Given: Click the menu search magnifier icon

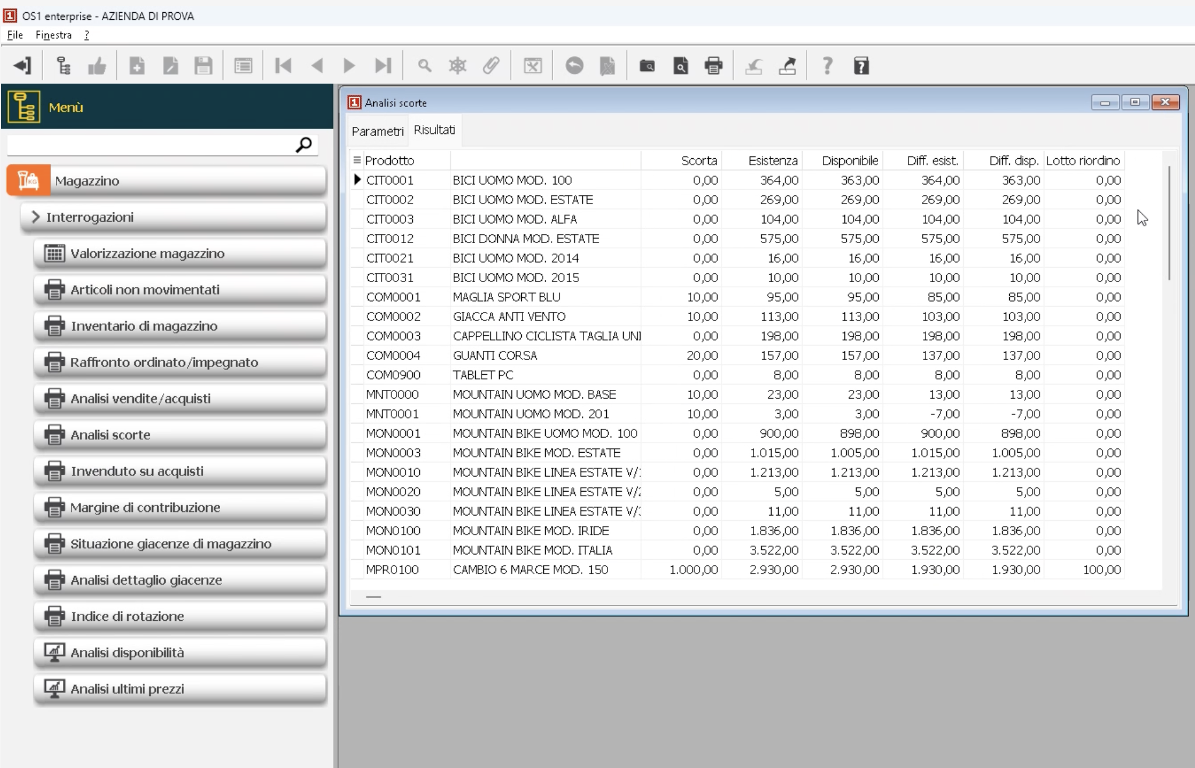Looking at the screenshot, I should (303, 144).
